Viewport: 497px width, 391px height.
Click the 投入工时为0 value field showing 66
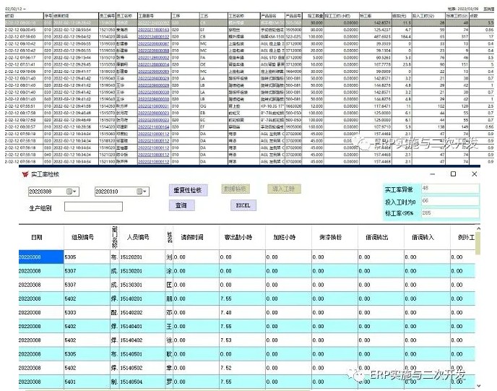(x=450, y=201)
